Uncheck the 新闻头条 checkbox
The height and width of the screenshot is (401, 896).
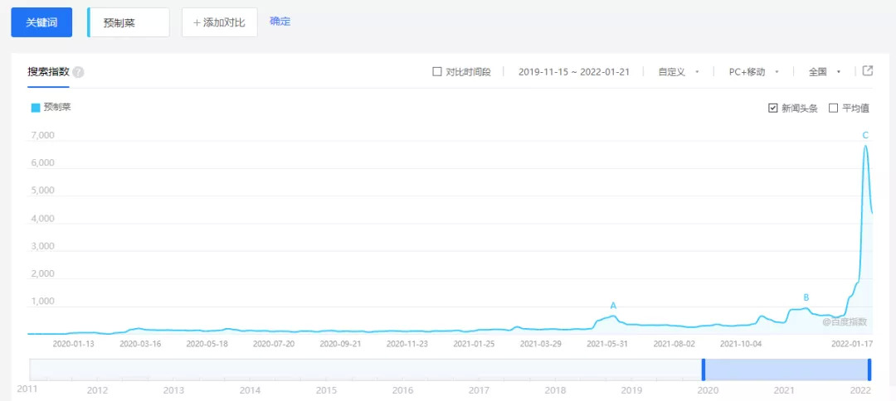tap(773, 108)
